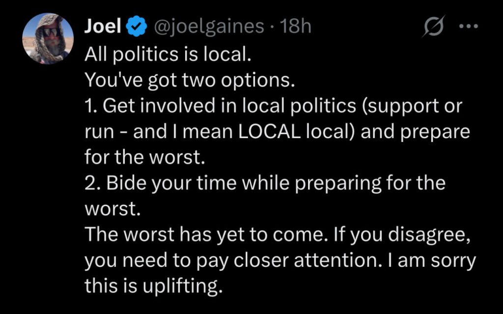
Task: Open the @joelgaines handle link
Action: pos(209,27)
